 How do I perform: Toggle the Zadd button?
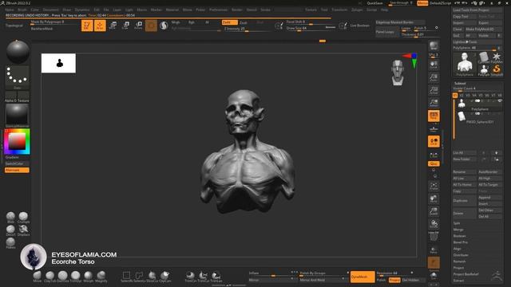(230, 22)
